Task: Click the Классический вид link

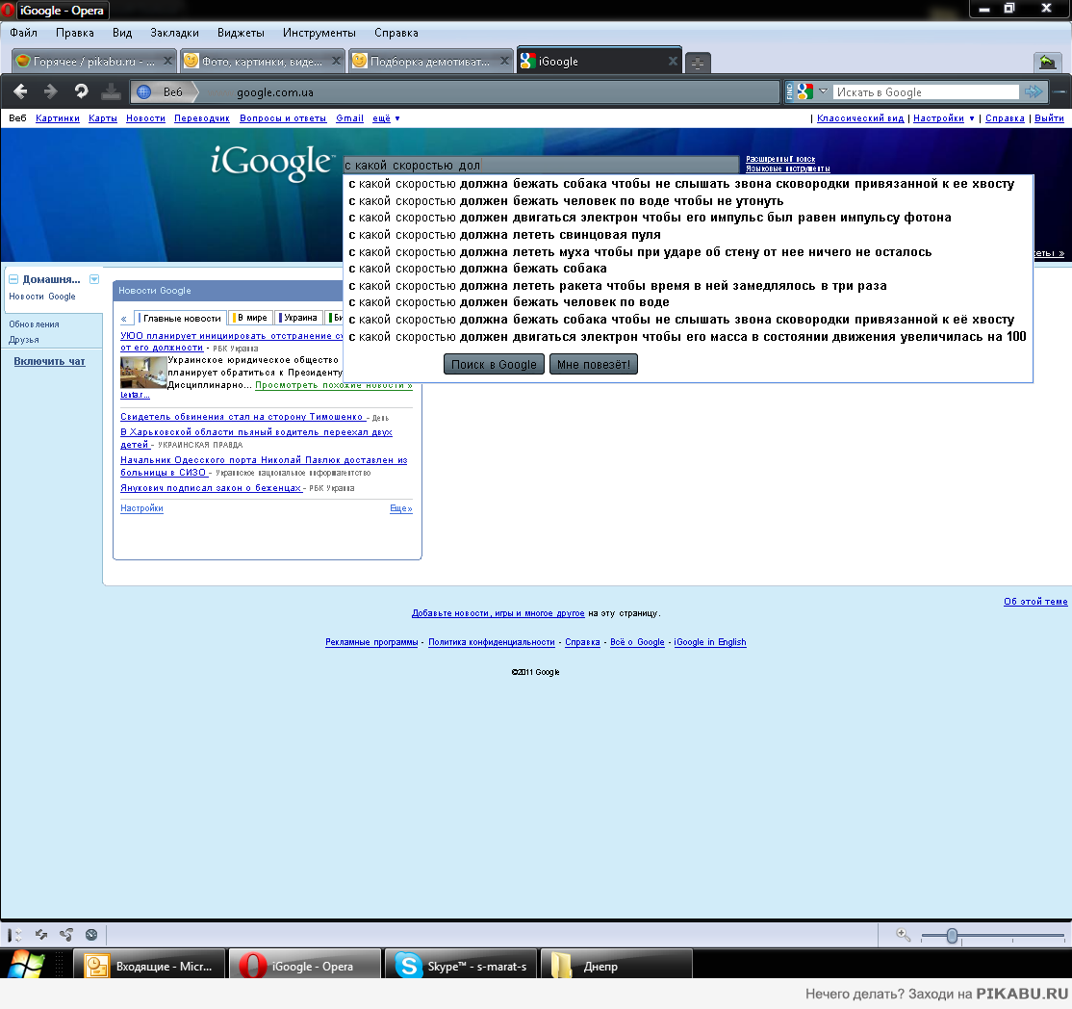Action: pos(860,118)
